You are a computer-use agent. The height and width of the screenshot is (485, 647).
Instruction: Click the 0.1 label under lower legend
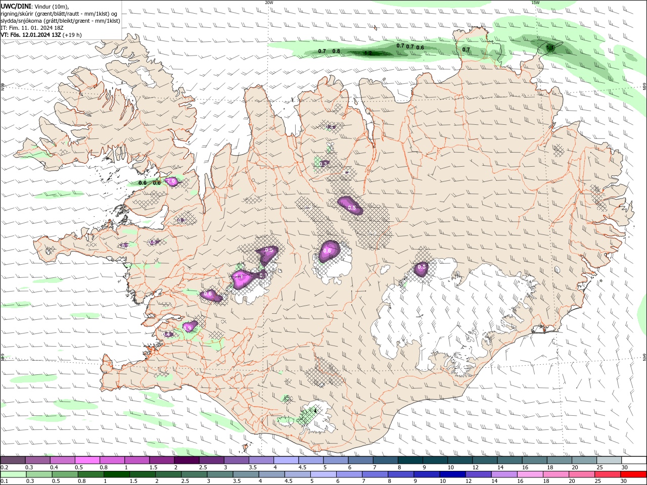coord(4,481)
